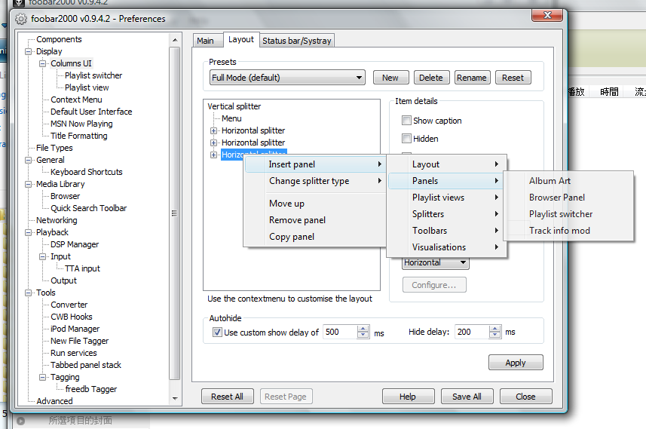The image size is (646, 429).
Task: Toggle the Hidden checkbox
Action: click(406, 139)
